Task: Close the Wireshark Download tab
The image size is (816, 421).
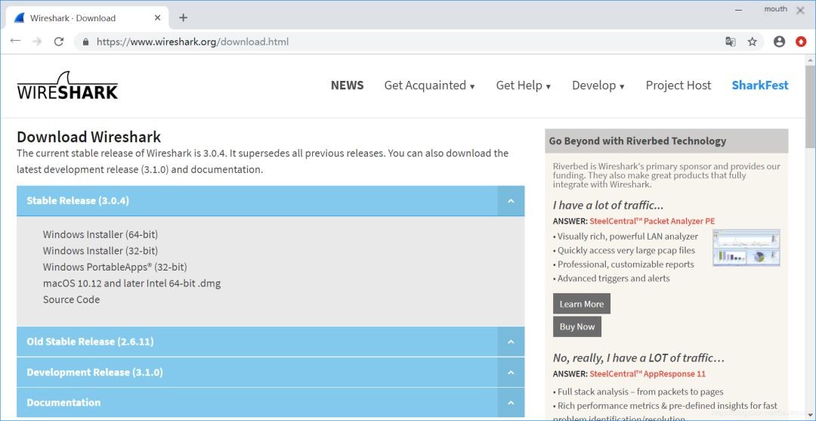Action: point(158,17)
